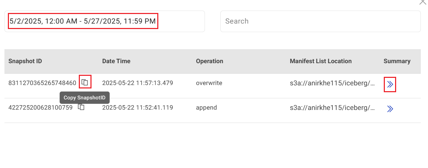Sort by Date Time column header
The width and height of the screenshot is (428, 168).
116,61
